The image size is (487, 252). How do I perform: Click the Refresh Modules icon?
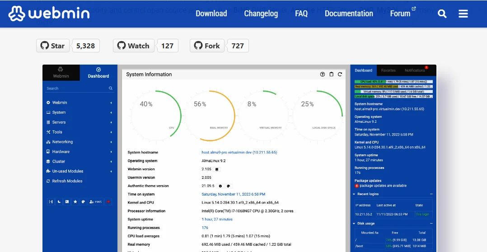pos(48,181)
